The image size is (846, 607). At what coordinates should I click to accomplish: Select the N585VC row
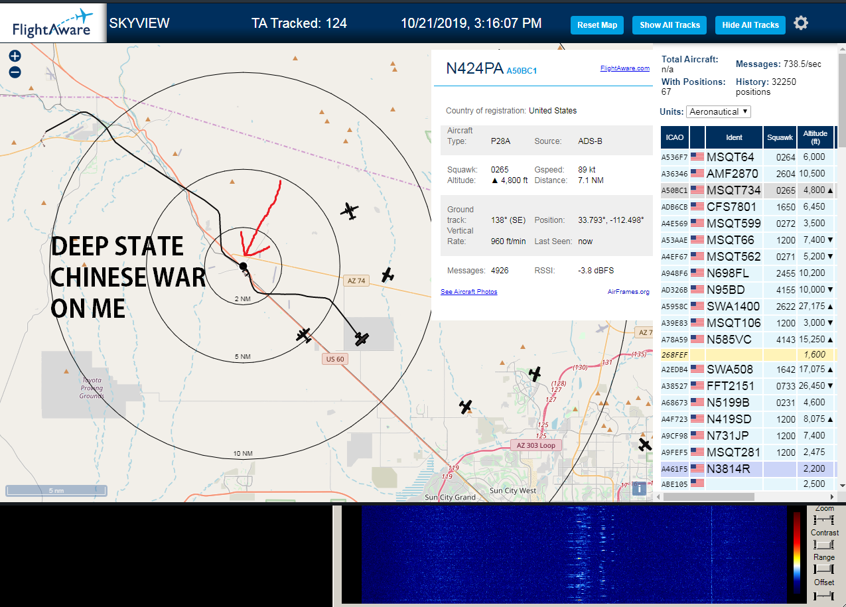[x=747, y=340]
